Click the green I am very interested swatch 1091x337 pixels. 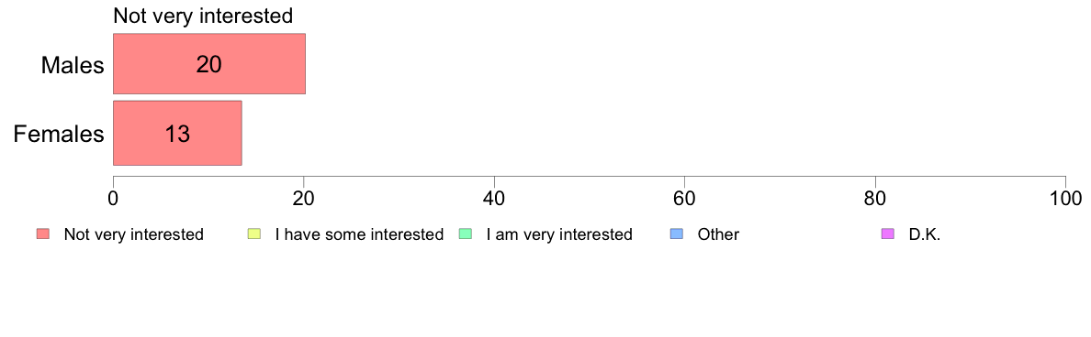click(x=466, y=234)
